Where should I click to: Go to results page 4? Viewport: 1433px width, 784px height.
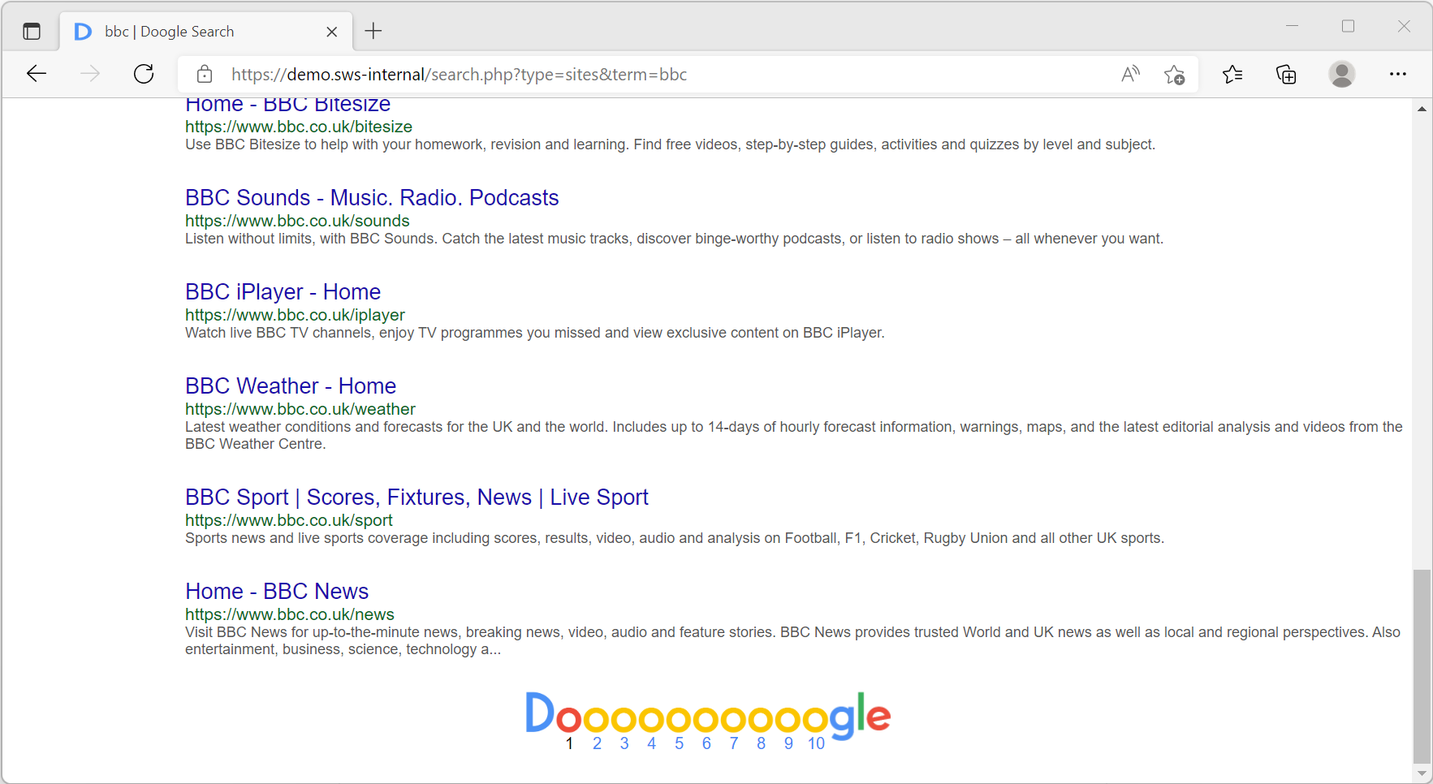tap(651, 743)
